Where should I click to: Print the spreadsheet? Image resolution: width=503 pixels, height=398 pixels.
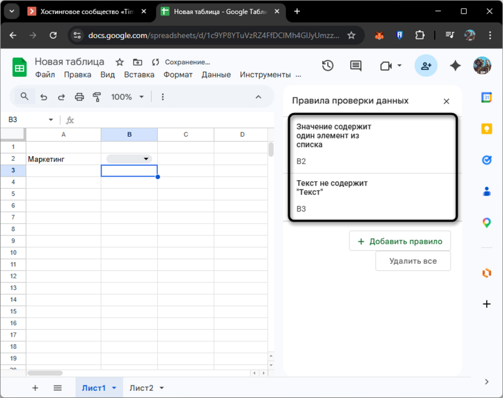point(79,97)
